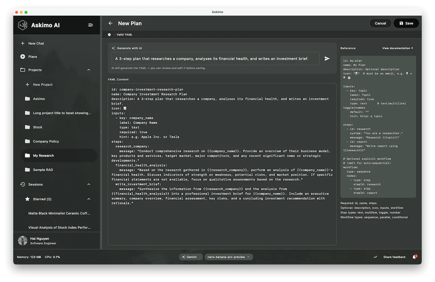The image size is (435, 282).
Task: Go back using the left arrow icon
Action: 110,23
